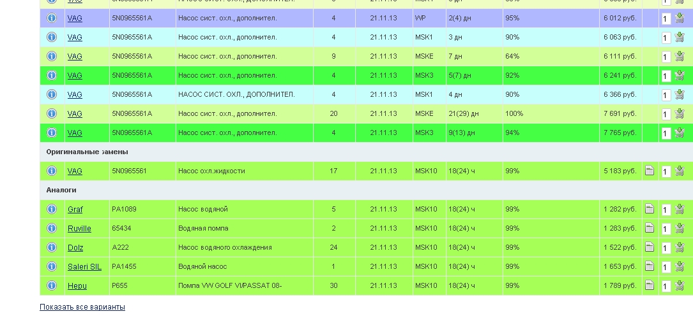Focus quantity field in the 6 241 руб. row

tap(666, 76)
